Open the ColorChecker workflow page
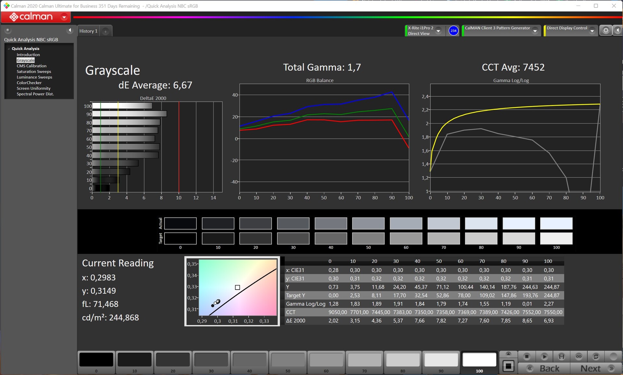The image size is (623, 375). tap(29, 83)
